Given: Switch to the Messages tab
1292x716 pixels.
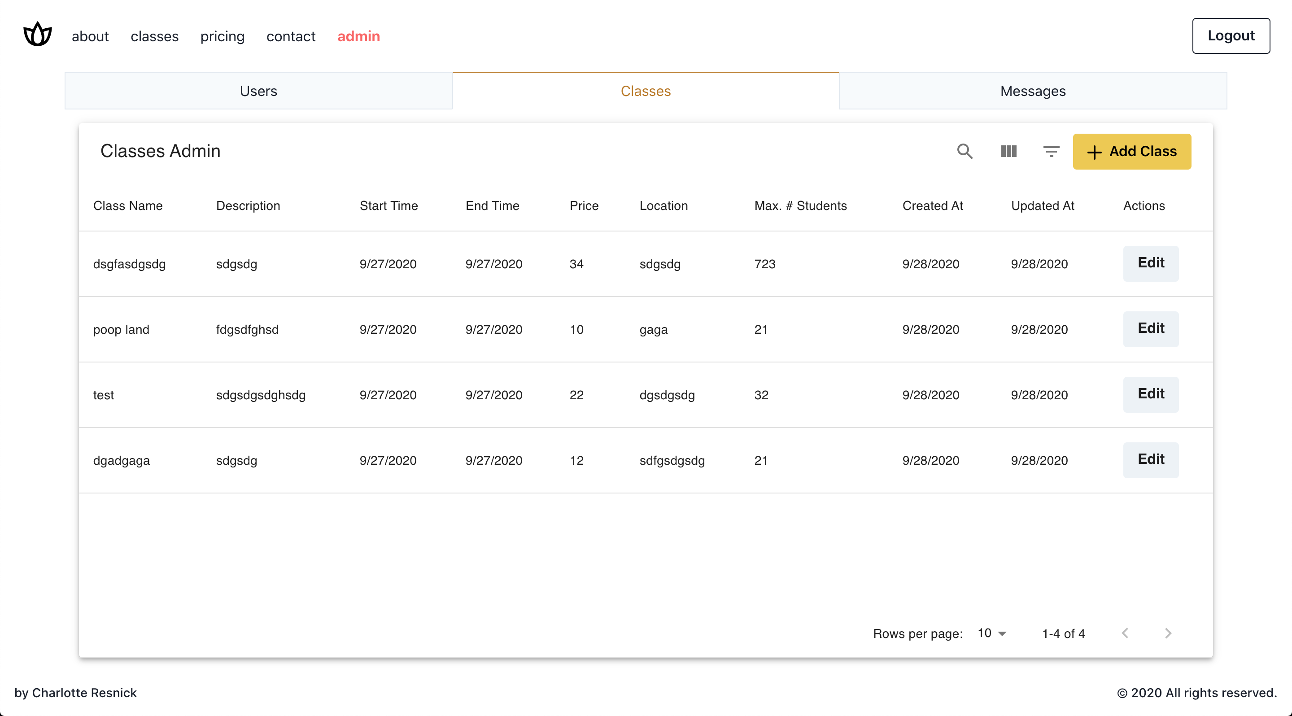Looking at the screenshot, I should click(1033, 91).
